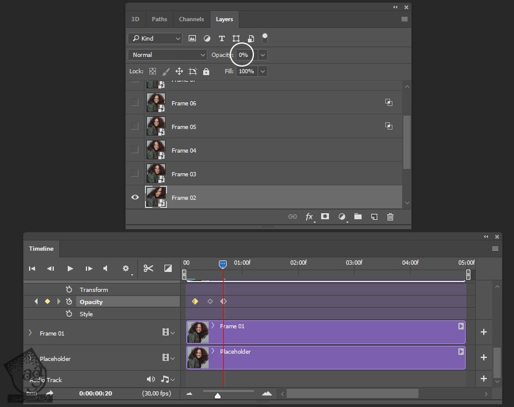
Task: Hide the Frame 02 layer
Action: pyautogui.click(x=135, y=197)
